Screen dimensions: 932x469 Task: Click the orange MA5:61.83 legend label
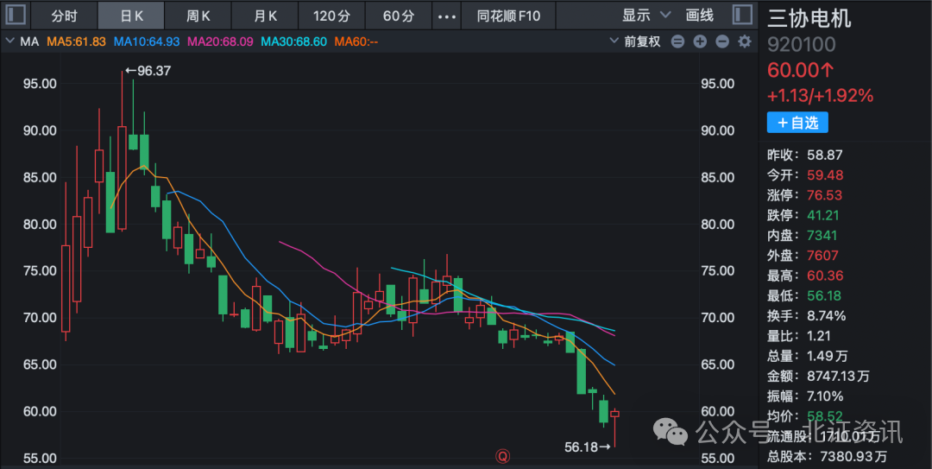coord(76,41)
